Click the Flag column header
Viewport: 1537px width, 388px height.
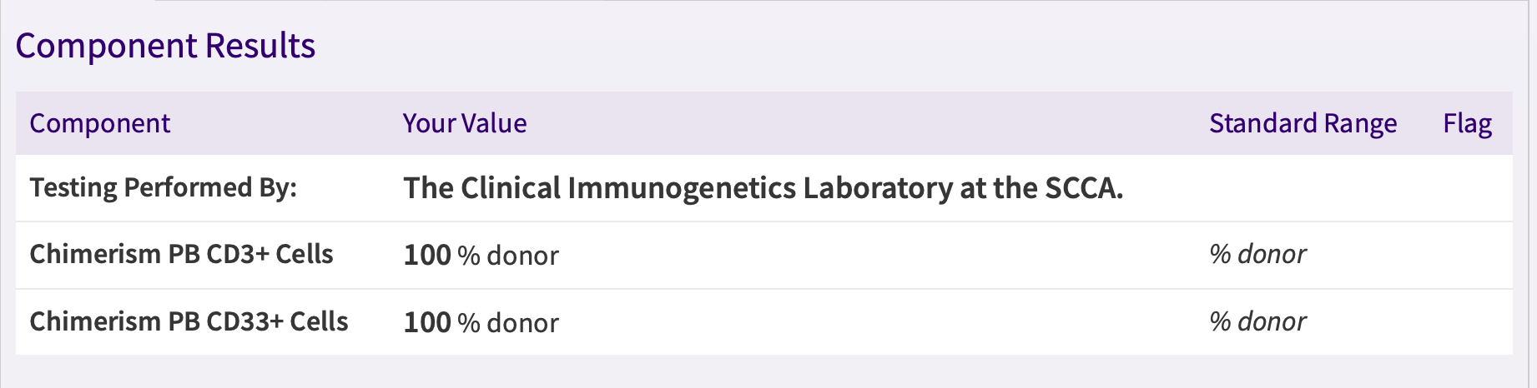click(x=1467, y=123)
